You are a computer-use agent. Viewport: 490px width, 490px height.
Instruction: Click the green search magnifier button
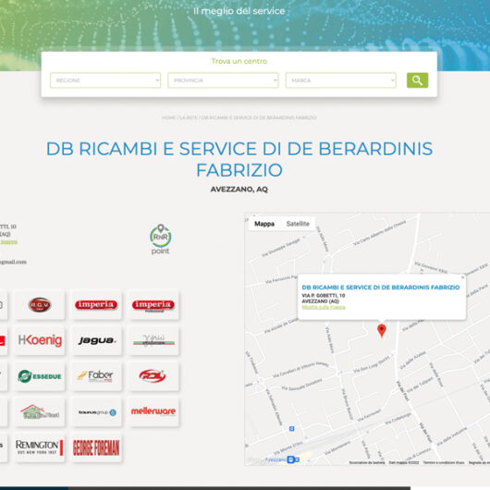click(417, 80)
